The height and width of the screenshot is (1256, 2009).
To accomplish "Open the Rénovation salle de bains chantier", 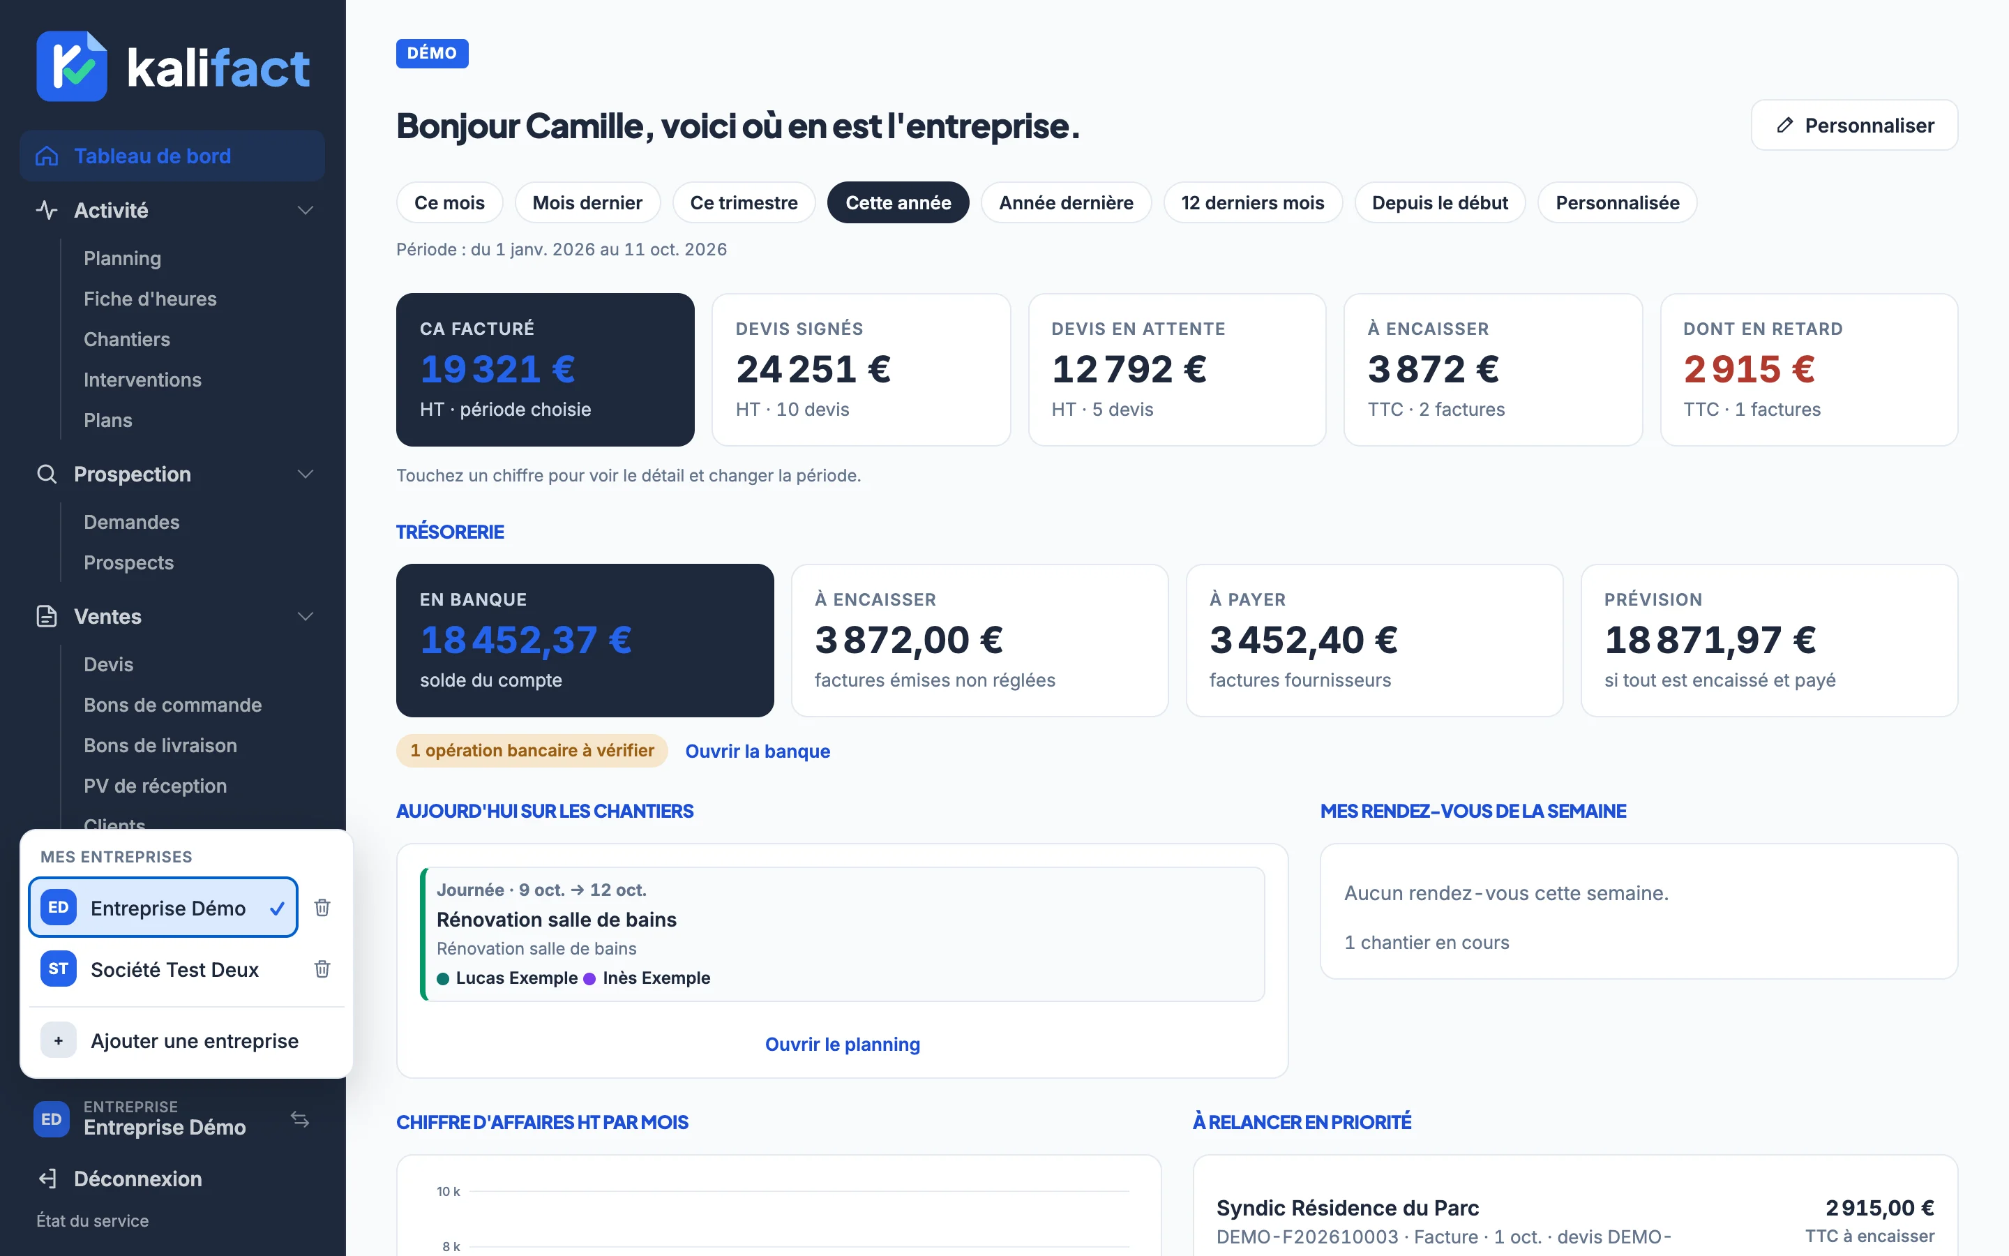I will click(843, 934).
